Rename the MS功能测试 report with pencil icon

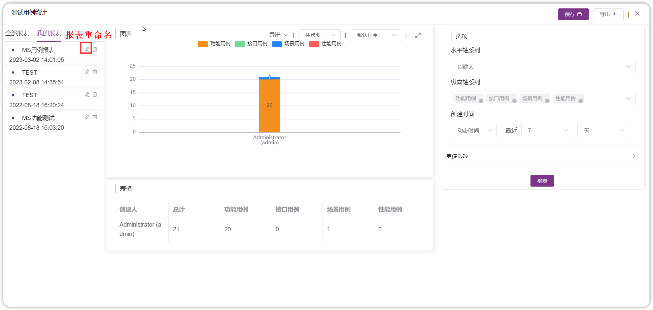click(87, 117)
